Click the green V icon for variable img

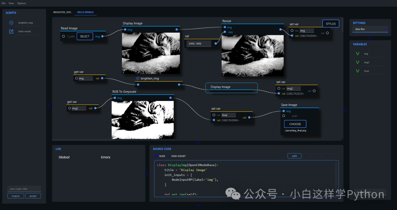click(x=358, y=54)
